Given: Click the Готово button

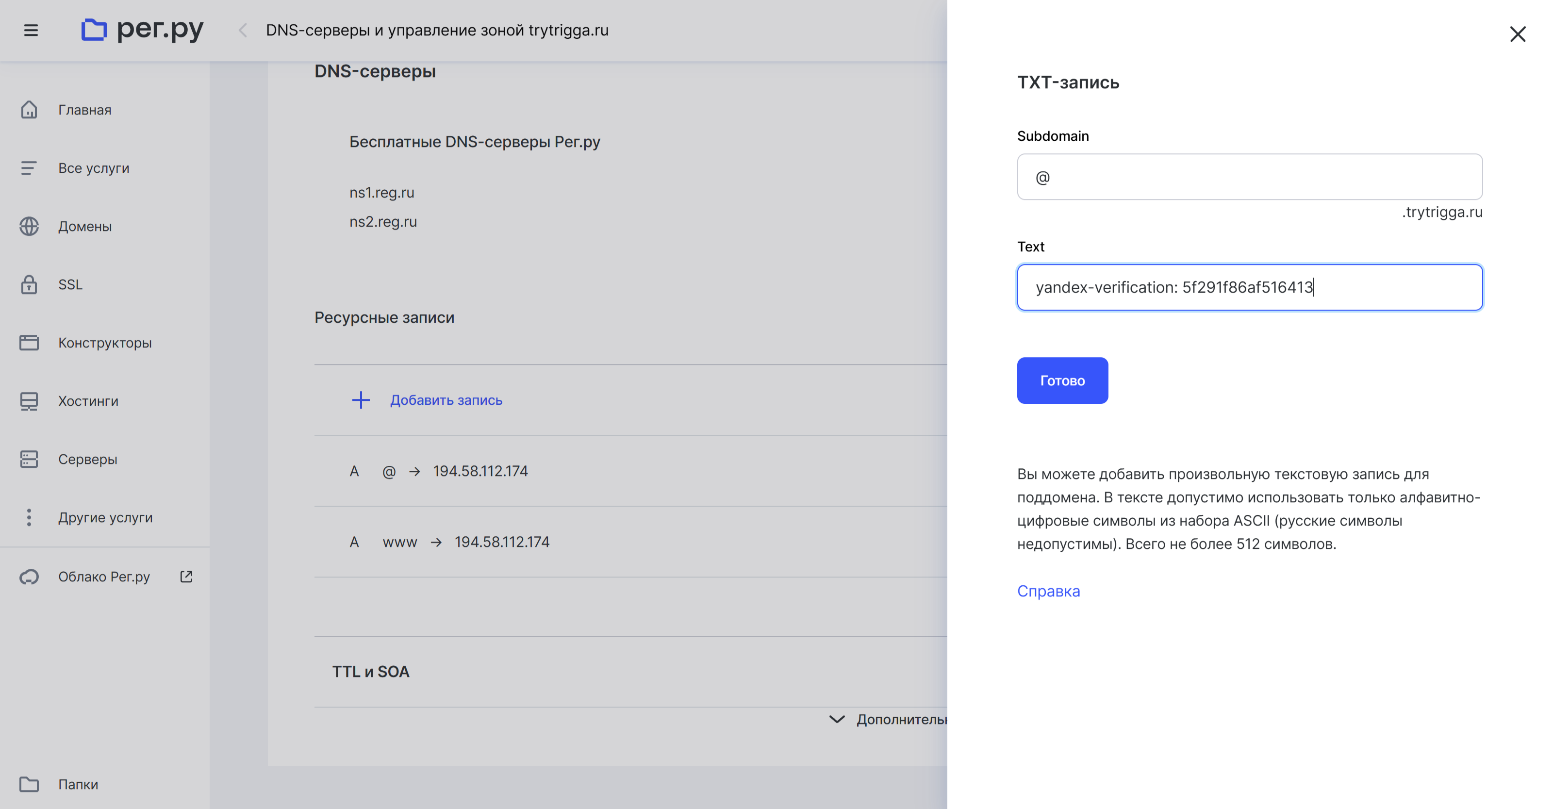Looking at the screenshot, I should 1062,380.
